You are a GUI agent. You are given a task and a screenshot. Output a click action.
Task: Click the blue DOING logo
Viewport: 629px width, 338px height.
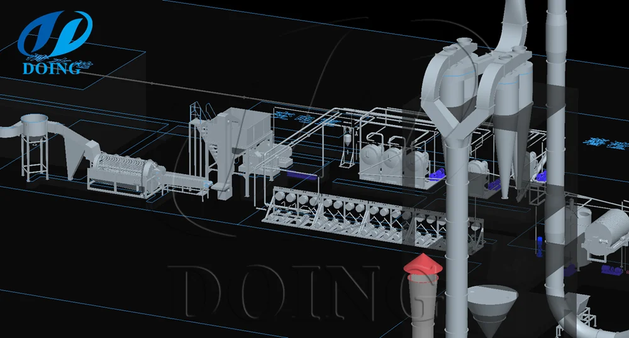click(x=55, y=43)
